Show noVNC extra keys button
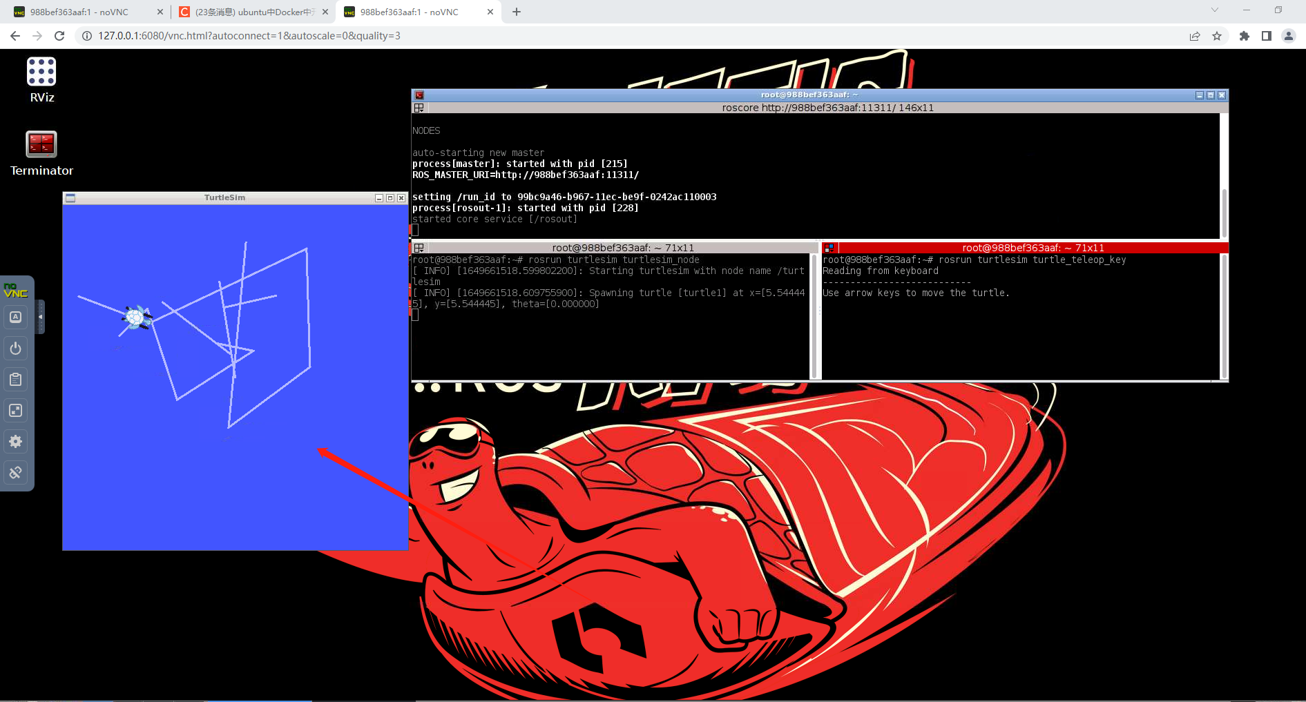Screen dimensions: 1306x702 pyautogui.click(x=15, y=318)
